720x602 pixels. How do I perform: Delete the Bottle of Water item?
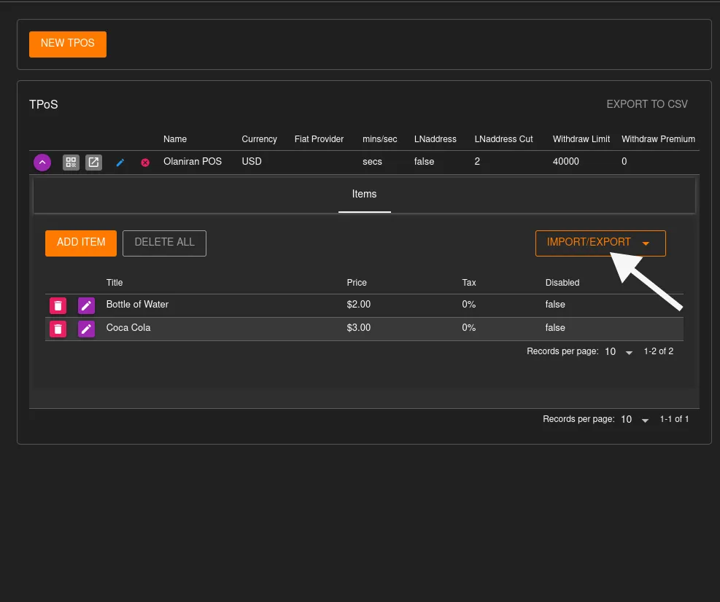point(58,305)
